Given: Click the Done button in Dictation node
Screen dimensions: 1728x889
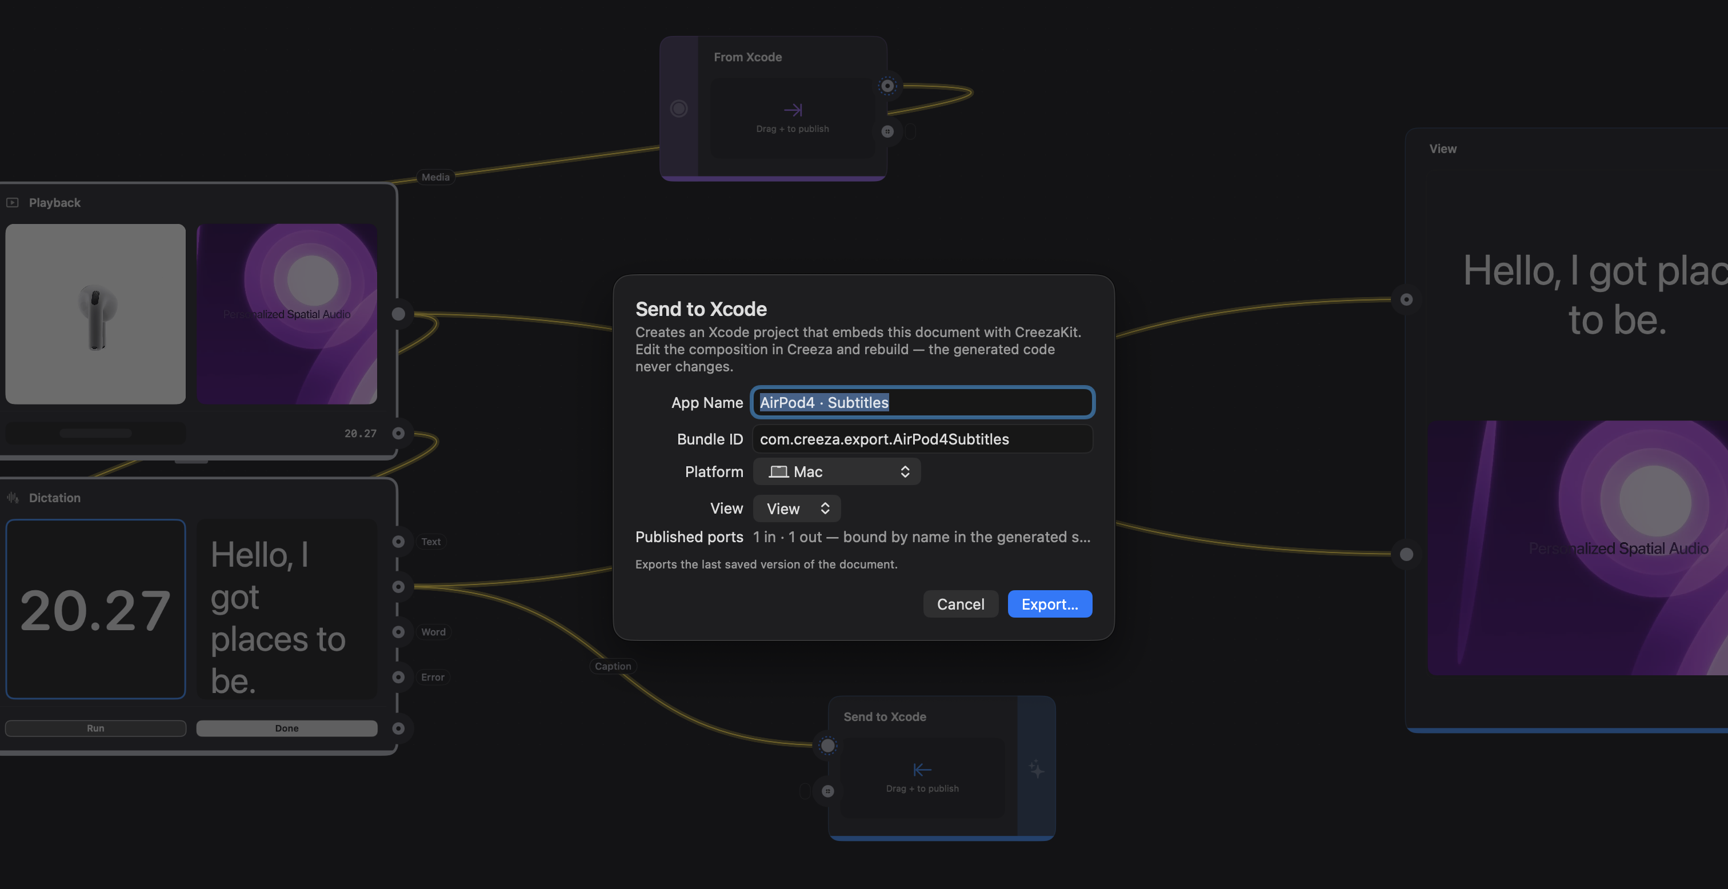Looking at the screenshot, I should [x=286, y=728].
